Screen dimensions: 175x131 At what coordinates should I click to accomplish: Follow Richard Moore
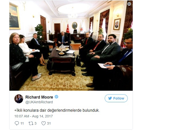point(116,98)
